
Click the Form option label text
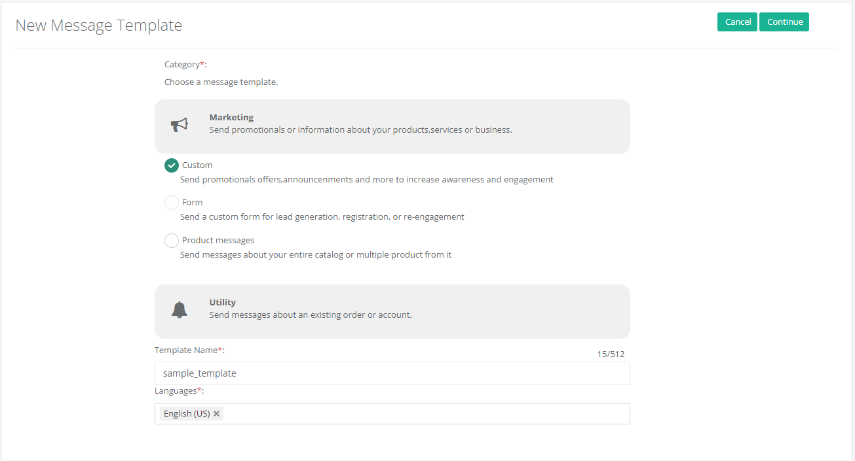click(193, 203)
